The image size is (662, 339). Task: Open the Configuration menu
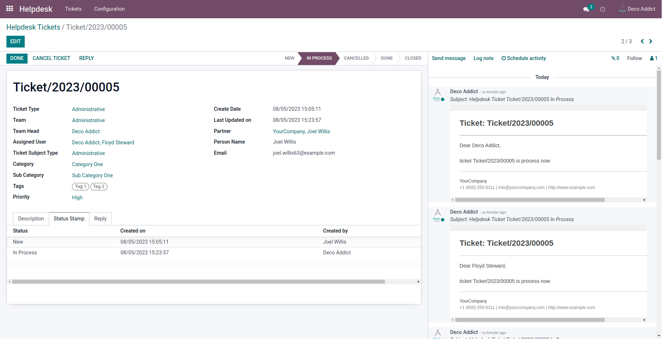[x=110, y=9]
